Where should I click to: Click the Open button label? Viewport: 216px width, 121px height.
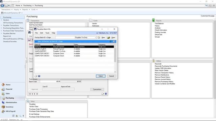[113, 37]
